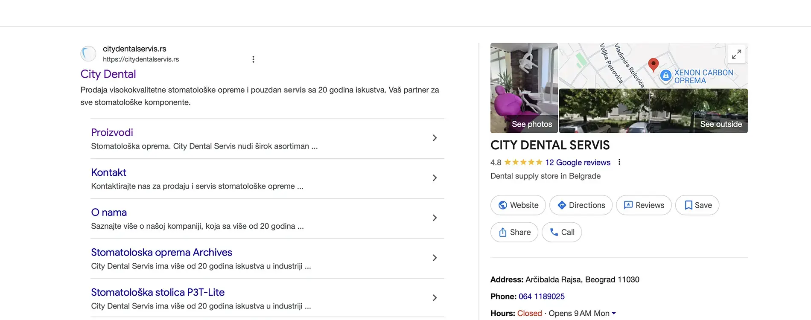Screen dimensions: 811x320
Task: Expand the Stomatoloska oprema Archives chevron
Action: coord(435,258)
